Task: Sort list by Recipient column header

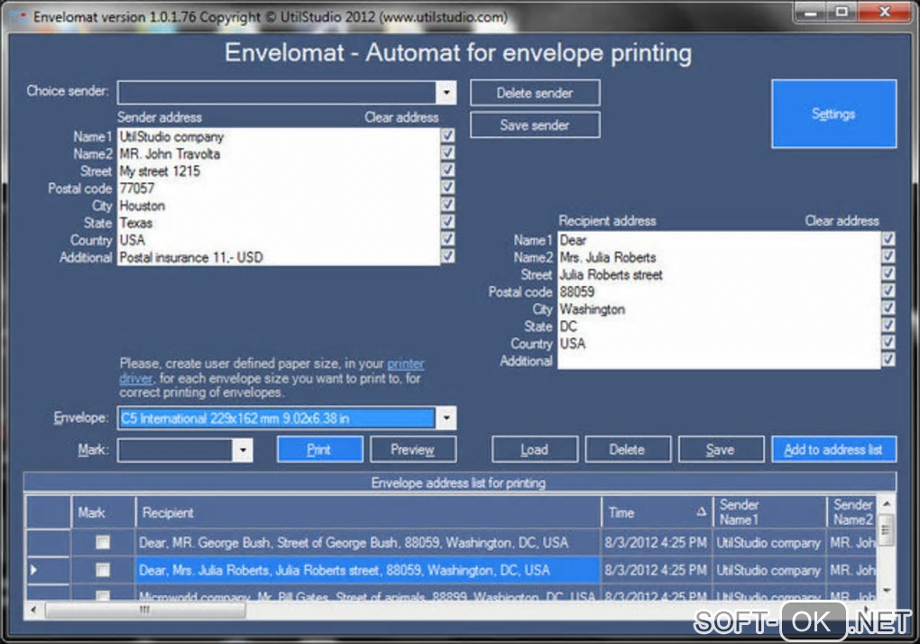Action: [369, 512]
